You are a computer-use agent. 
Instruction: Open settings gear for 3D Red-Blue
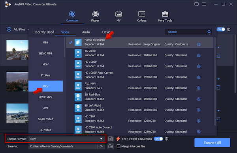coord(199,99)
